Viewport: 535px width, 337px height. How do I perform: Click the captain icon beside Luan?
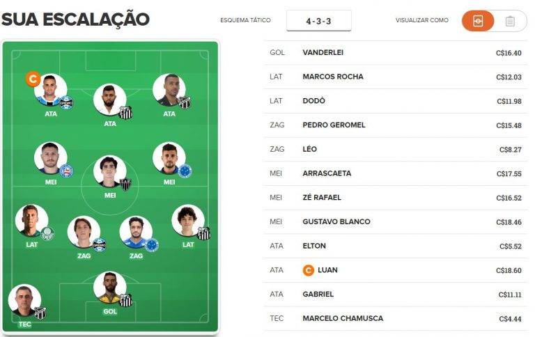click(309, 269)
